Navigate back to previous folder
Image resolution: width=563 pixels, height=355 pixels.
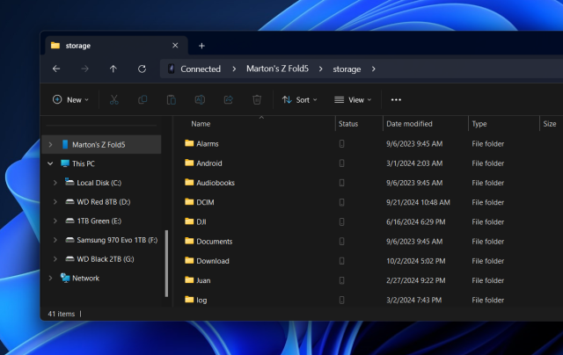point(56,69)
